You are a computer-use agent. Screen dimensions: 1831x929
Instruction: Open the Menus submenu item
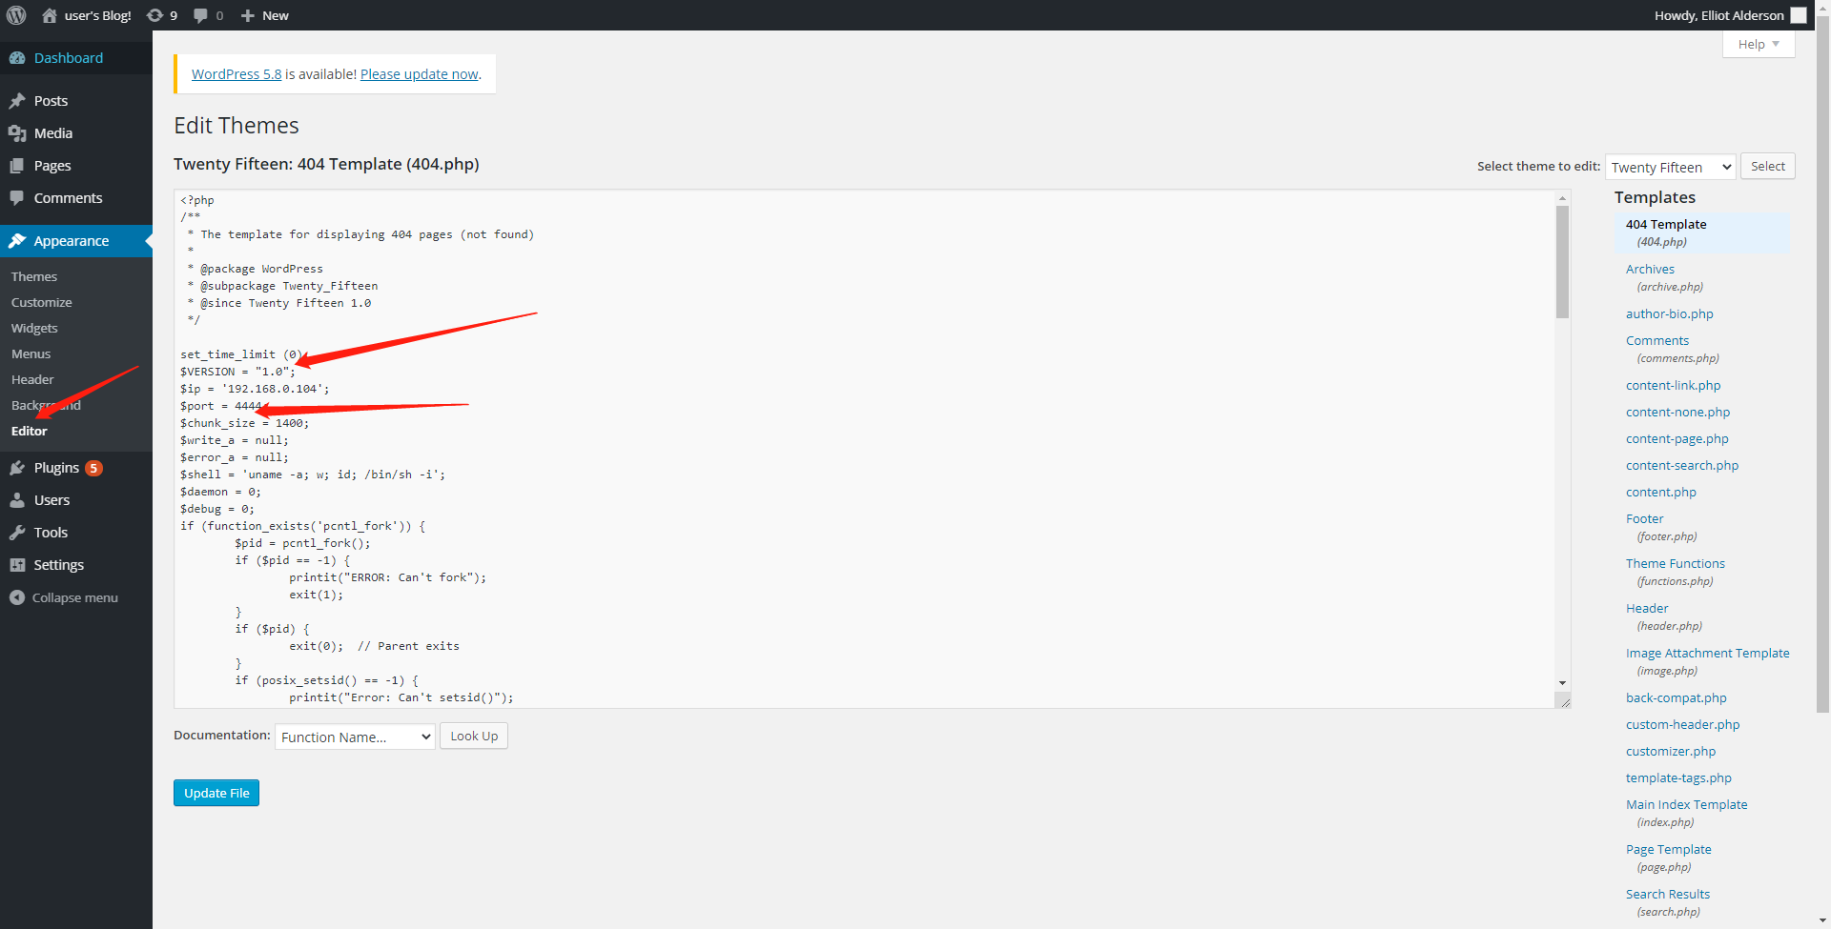31,353
